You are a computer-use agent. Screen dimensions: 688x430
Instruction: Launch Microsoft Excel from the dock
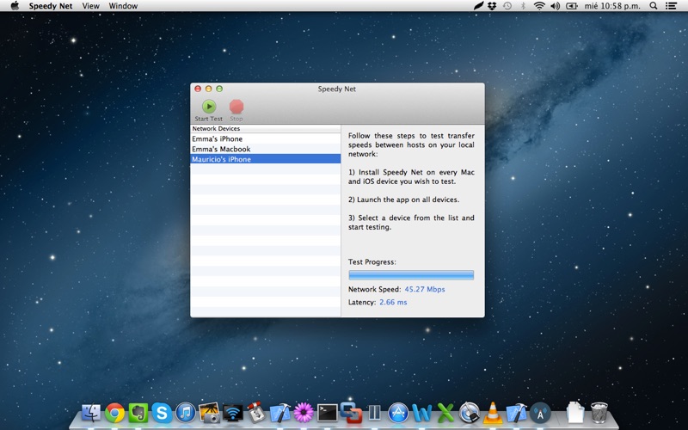coord(445,413)
